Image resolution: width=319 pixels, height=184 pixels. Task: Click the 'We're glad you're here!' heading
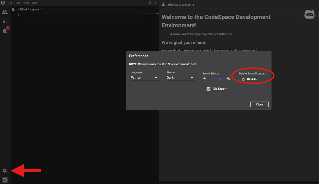[x=184, y=42]
